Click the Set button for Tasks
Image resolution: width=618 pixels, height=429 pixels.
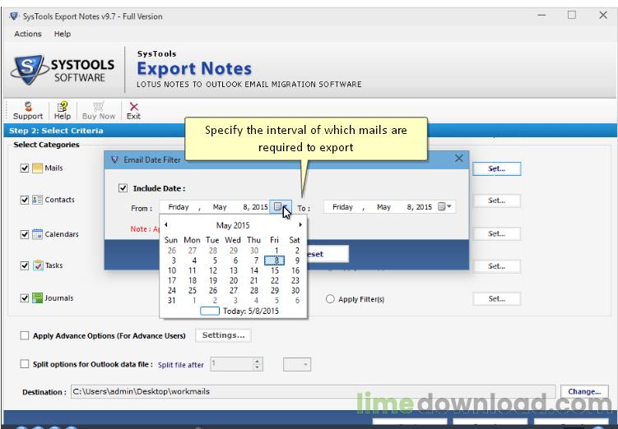tap(496, 266)
